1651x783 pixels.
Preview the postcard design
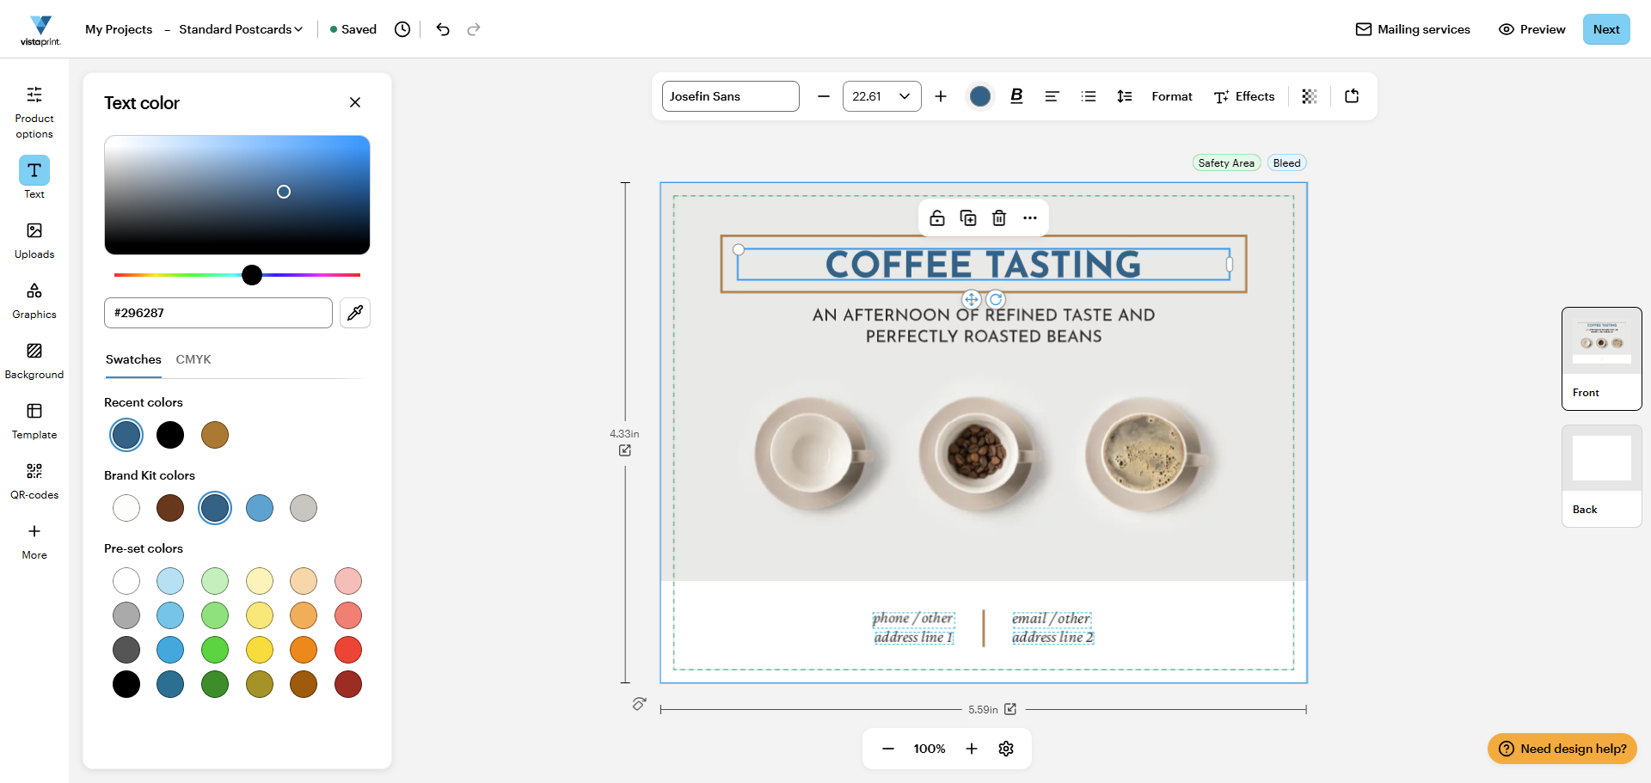pos(1531,29)
